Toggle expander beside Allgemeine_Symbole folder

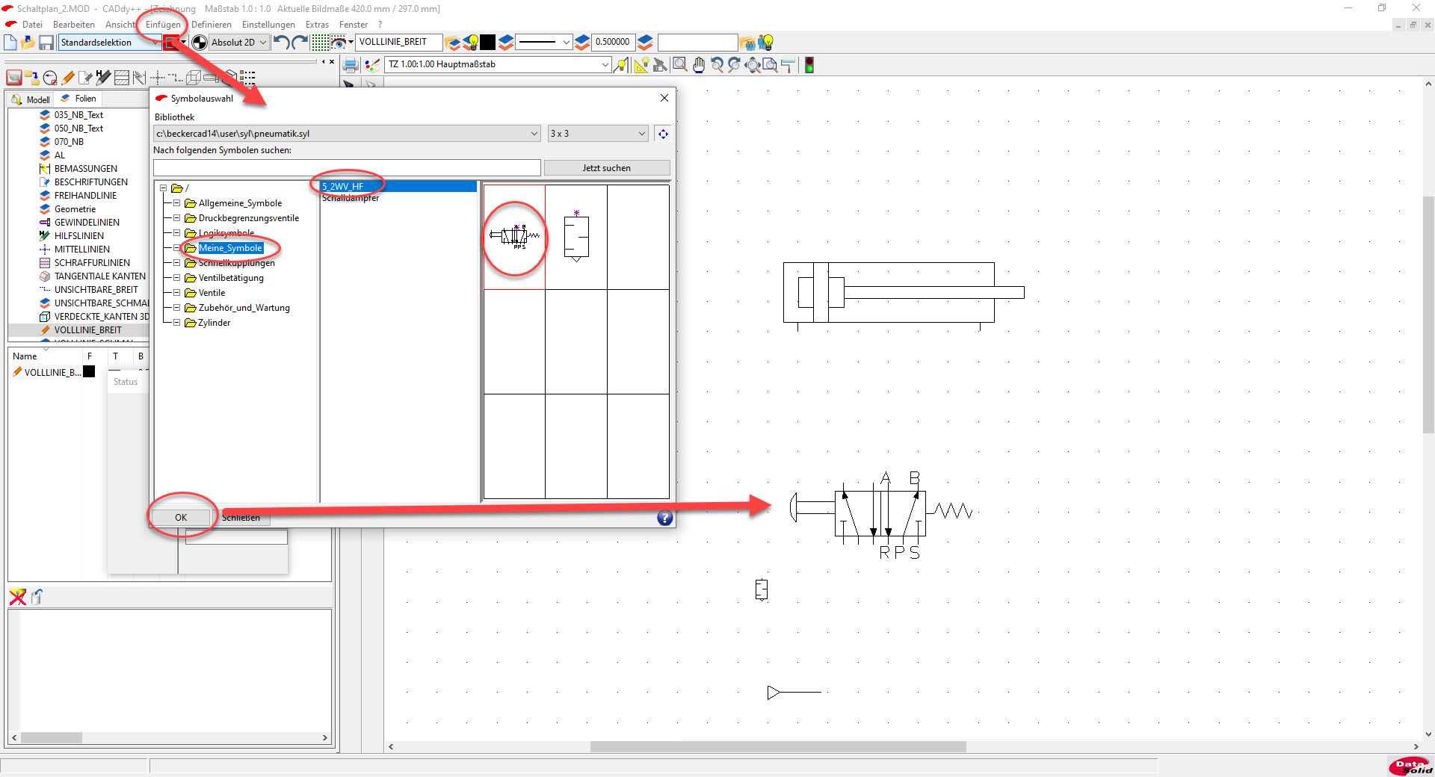click(177, 203)
